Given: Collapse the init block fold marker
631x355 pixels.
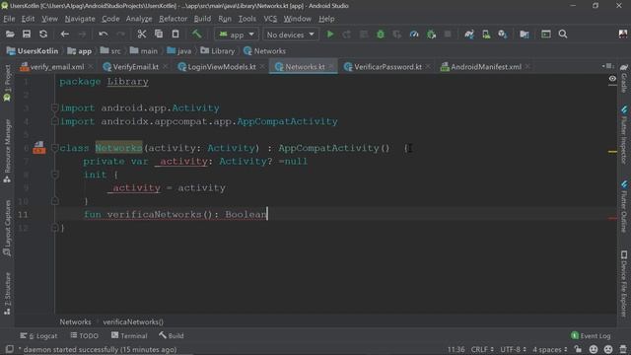Looking at the screenshot, I should tap(55, 175).
